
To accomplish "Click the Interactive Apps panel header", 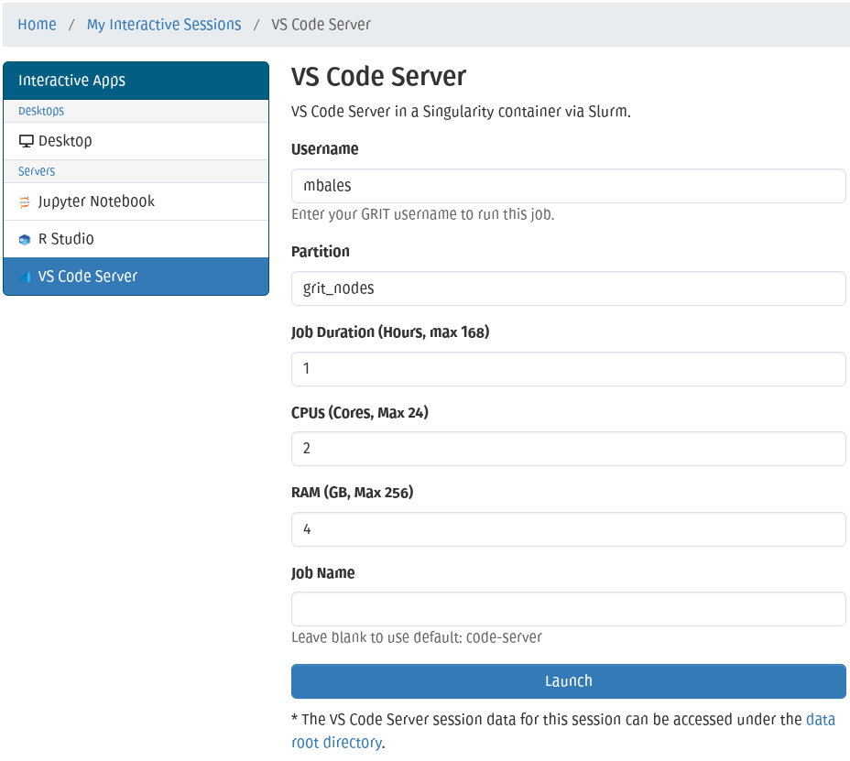I will pos(136,81).
